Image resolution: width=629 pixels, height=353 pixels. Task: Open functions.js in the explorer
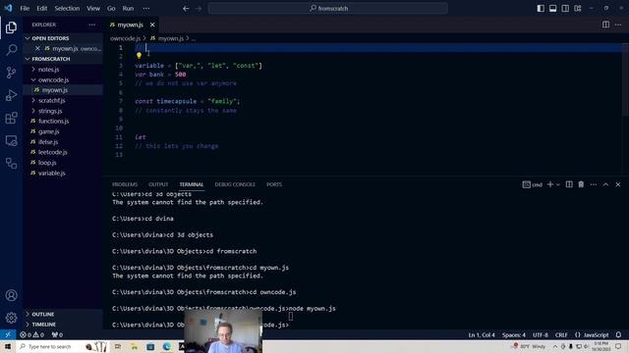pyautogui.click(x=54, y=121)
